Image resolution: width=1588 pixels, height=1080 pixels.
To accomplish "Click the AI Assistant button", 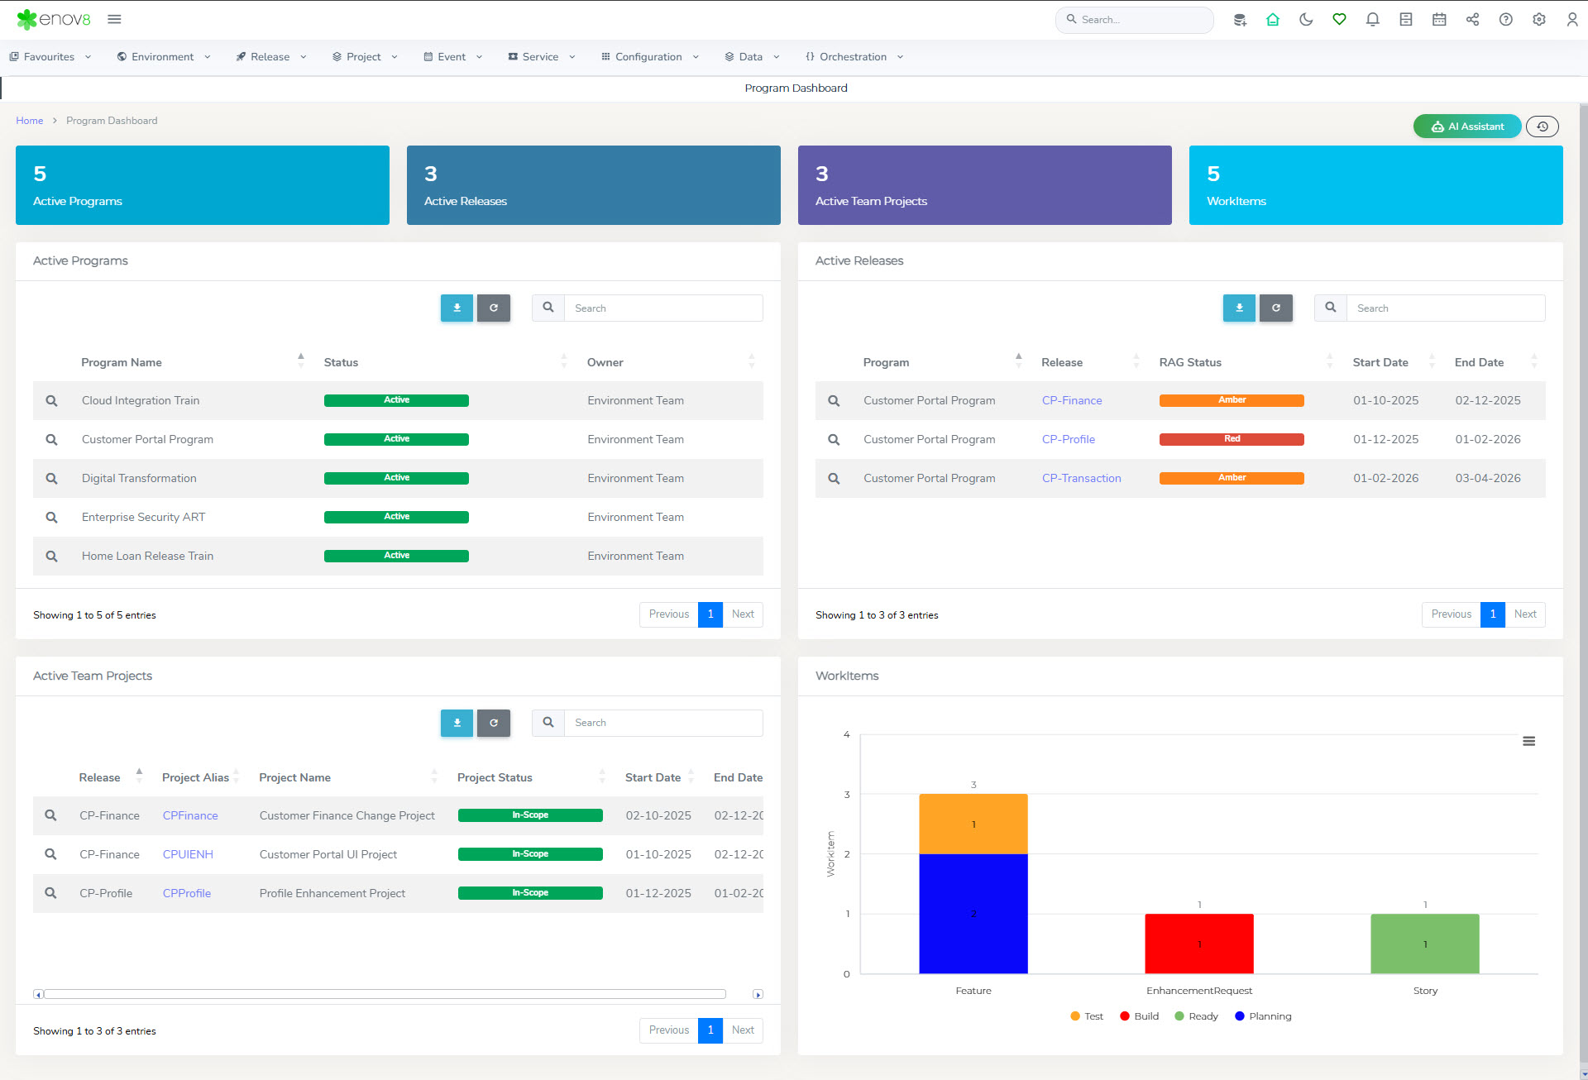I will click(1467, 127).
